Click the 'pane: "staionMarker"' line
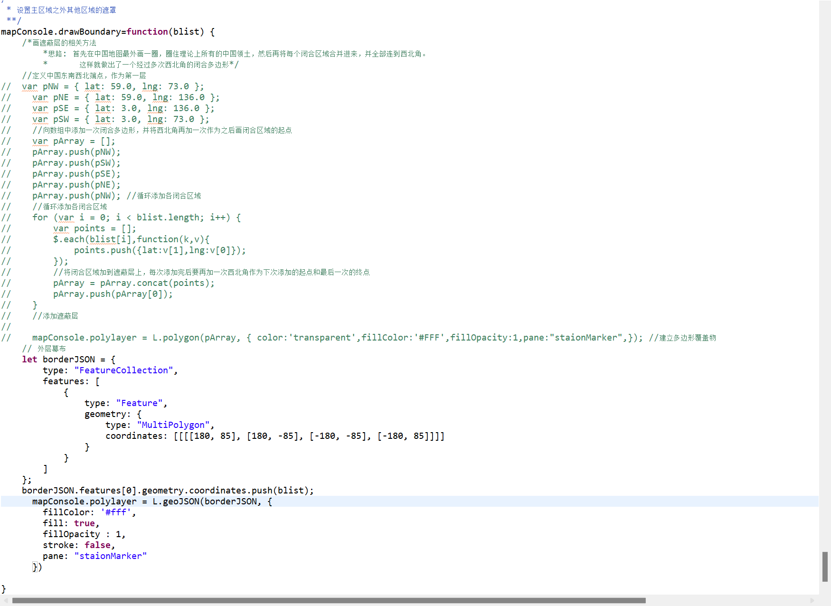This screenshot has width=831, height=606. pos(95,556)
